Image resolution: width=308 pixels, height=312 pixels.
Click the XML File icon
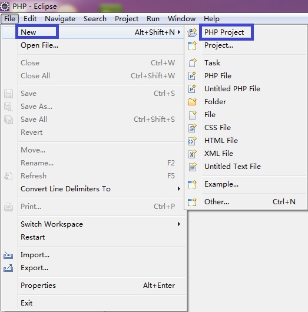pyautogui.click(x=193, y=154)
